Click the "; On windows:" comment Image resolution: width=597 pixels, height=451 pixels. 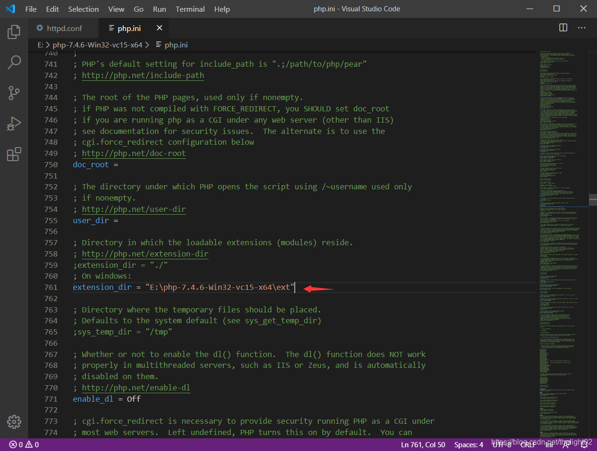[102, 276]
